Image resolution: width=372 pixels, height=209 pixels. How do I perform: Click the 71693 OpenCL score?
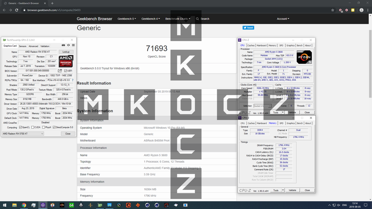157,48
